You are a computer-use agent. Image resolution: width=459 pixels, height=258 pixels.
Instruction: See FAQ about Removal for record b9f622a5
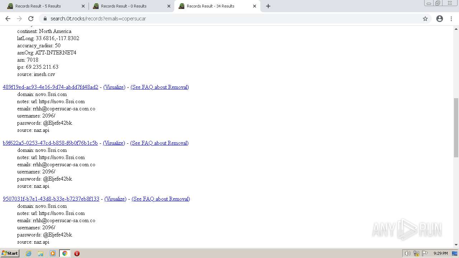(x=159, y=143)
